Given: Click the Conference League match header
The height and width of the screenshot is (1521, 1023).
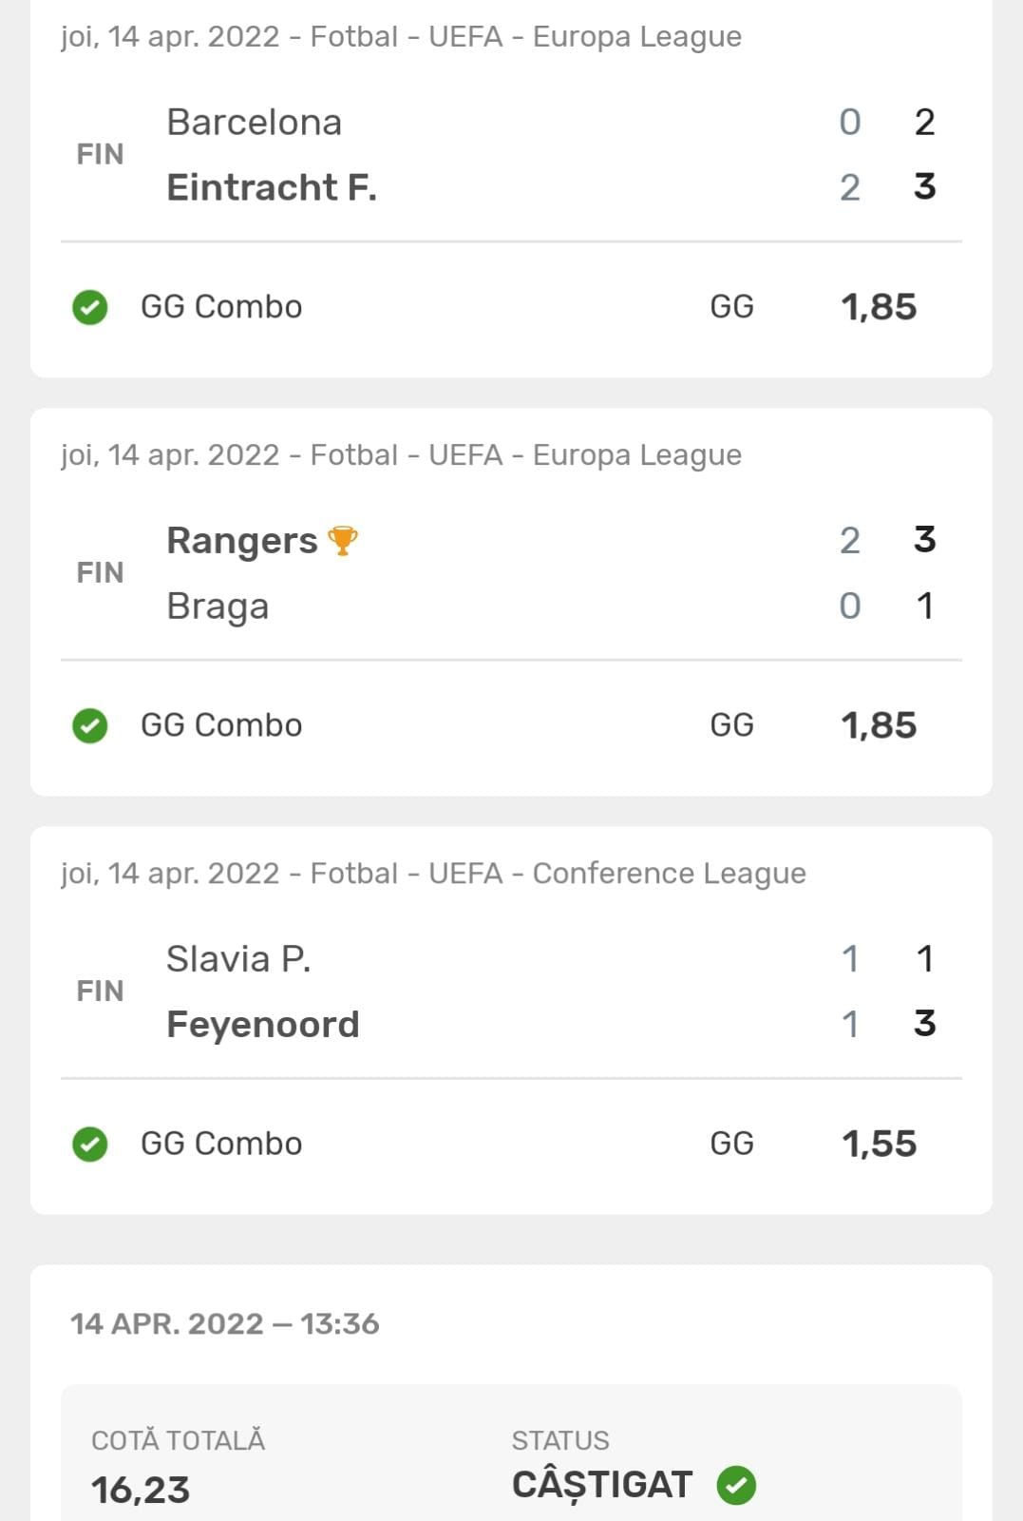Looking at the screenshot, I should 433,873.
